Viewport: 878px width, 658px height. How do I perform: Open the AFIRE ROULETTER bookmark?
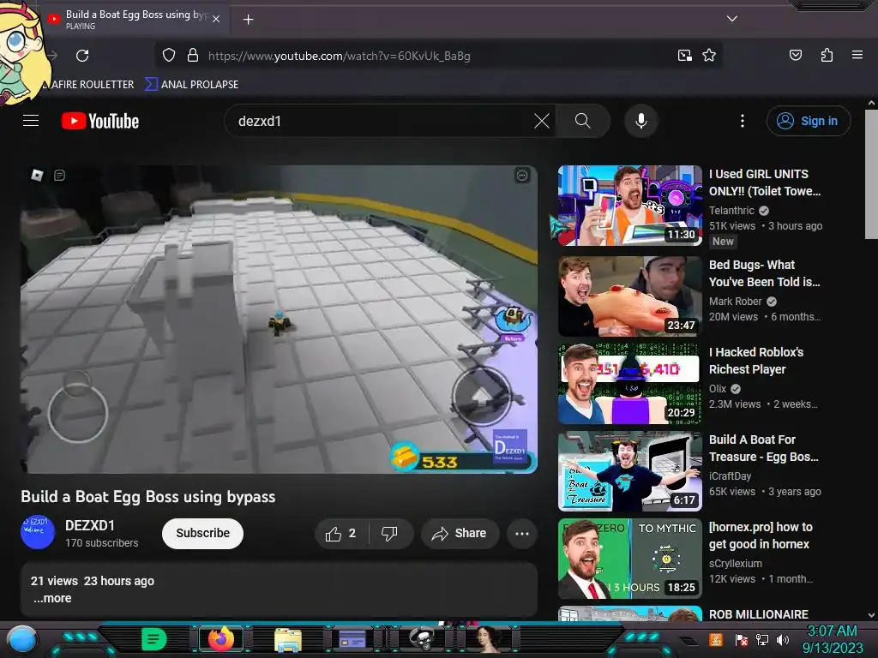click(91, 85)
